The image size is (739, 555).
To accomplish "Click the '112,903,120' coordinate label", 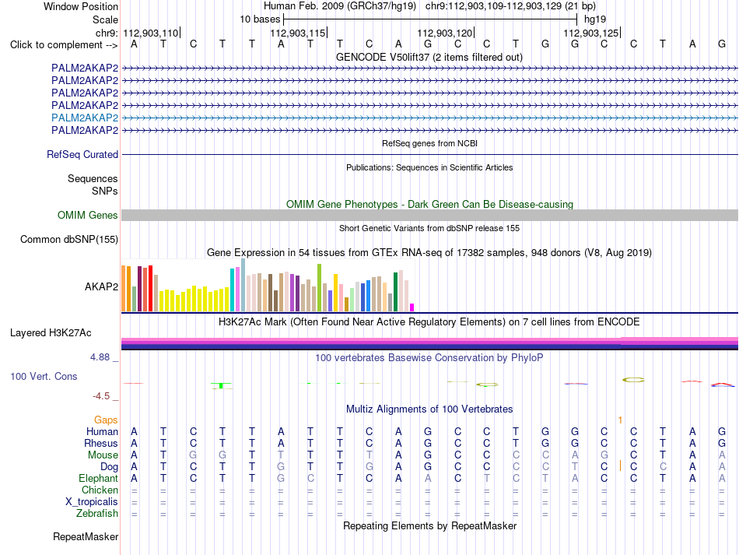I will (x=445, y=33).
